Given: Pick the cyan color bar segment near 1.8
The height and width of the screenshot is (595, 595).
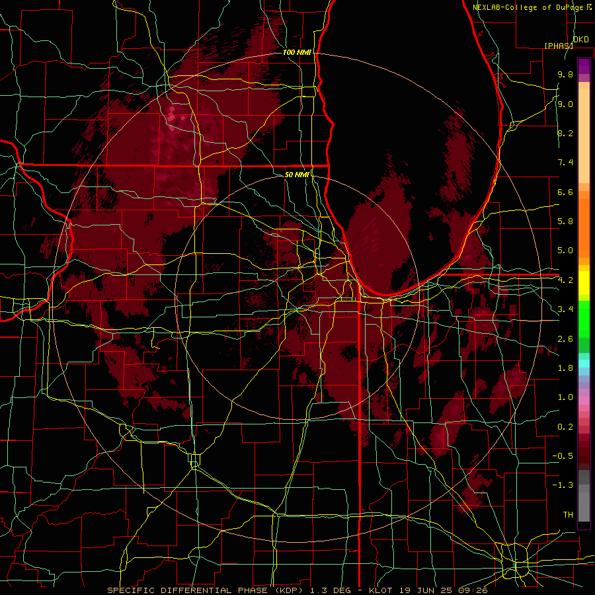Looking at the screenshot, I should (584, 364).
